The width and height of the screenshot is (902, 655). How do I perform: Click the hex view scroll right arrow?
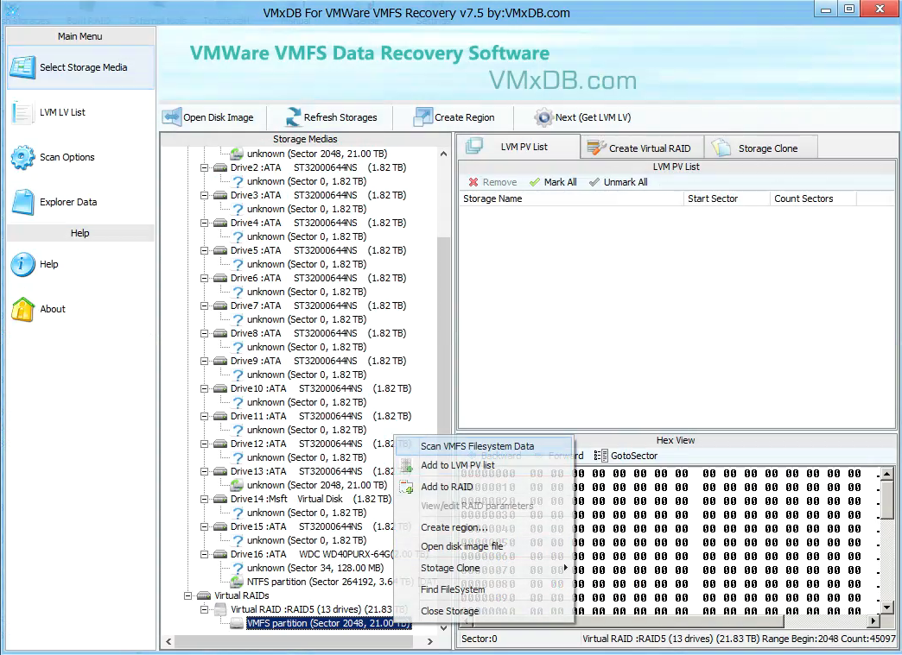(x=873, y=621)
